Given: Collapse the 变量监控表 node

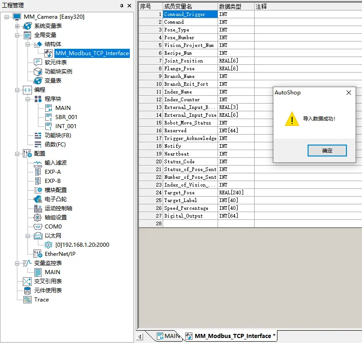Looking at the screenshot, I should [x=17, y=263].
